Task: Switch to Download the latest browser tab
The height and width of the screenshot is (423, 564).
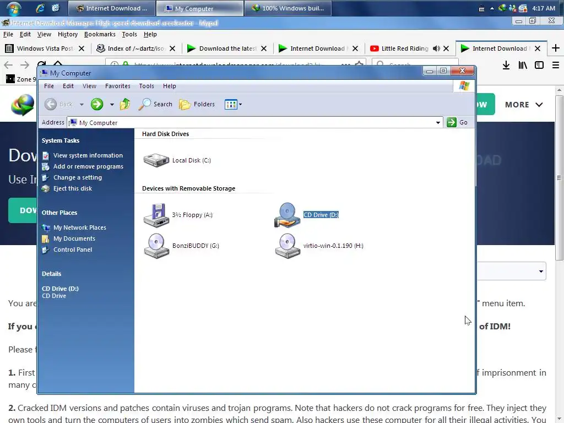Action: coord(226,48)
